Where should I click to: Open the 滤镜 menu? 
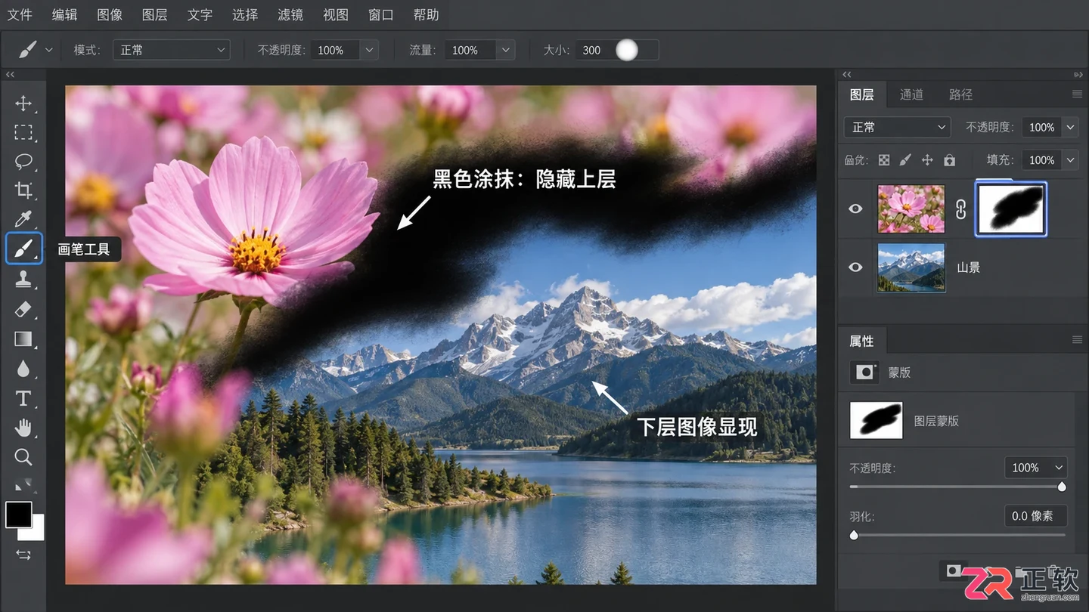coord(290,15)
